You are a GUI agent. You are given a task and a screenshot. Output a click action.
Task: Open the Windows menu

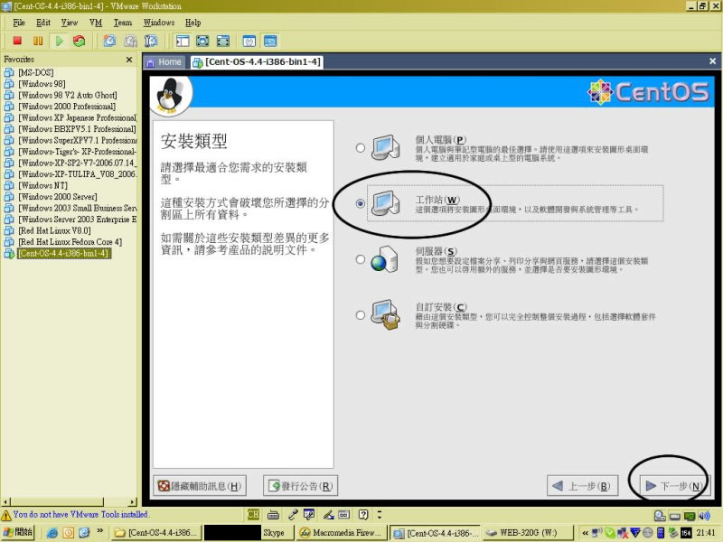[159, 23]
